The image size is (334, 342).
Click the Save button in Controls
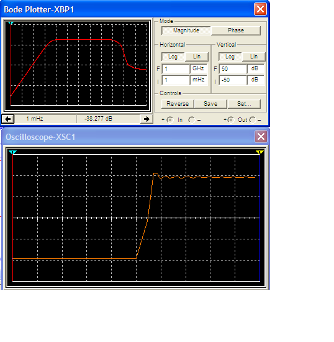210,104
